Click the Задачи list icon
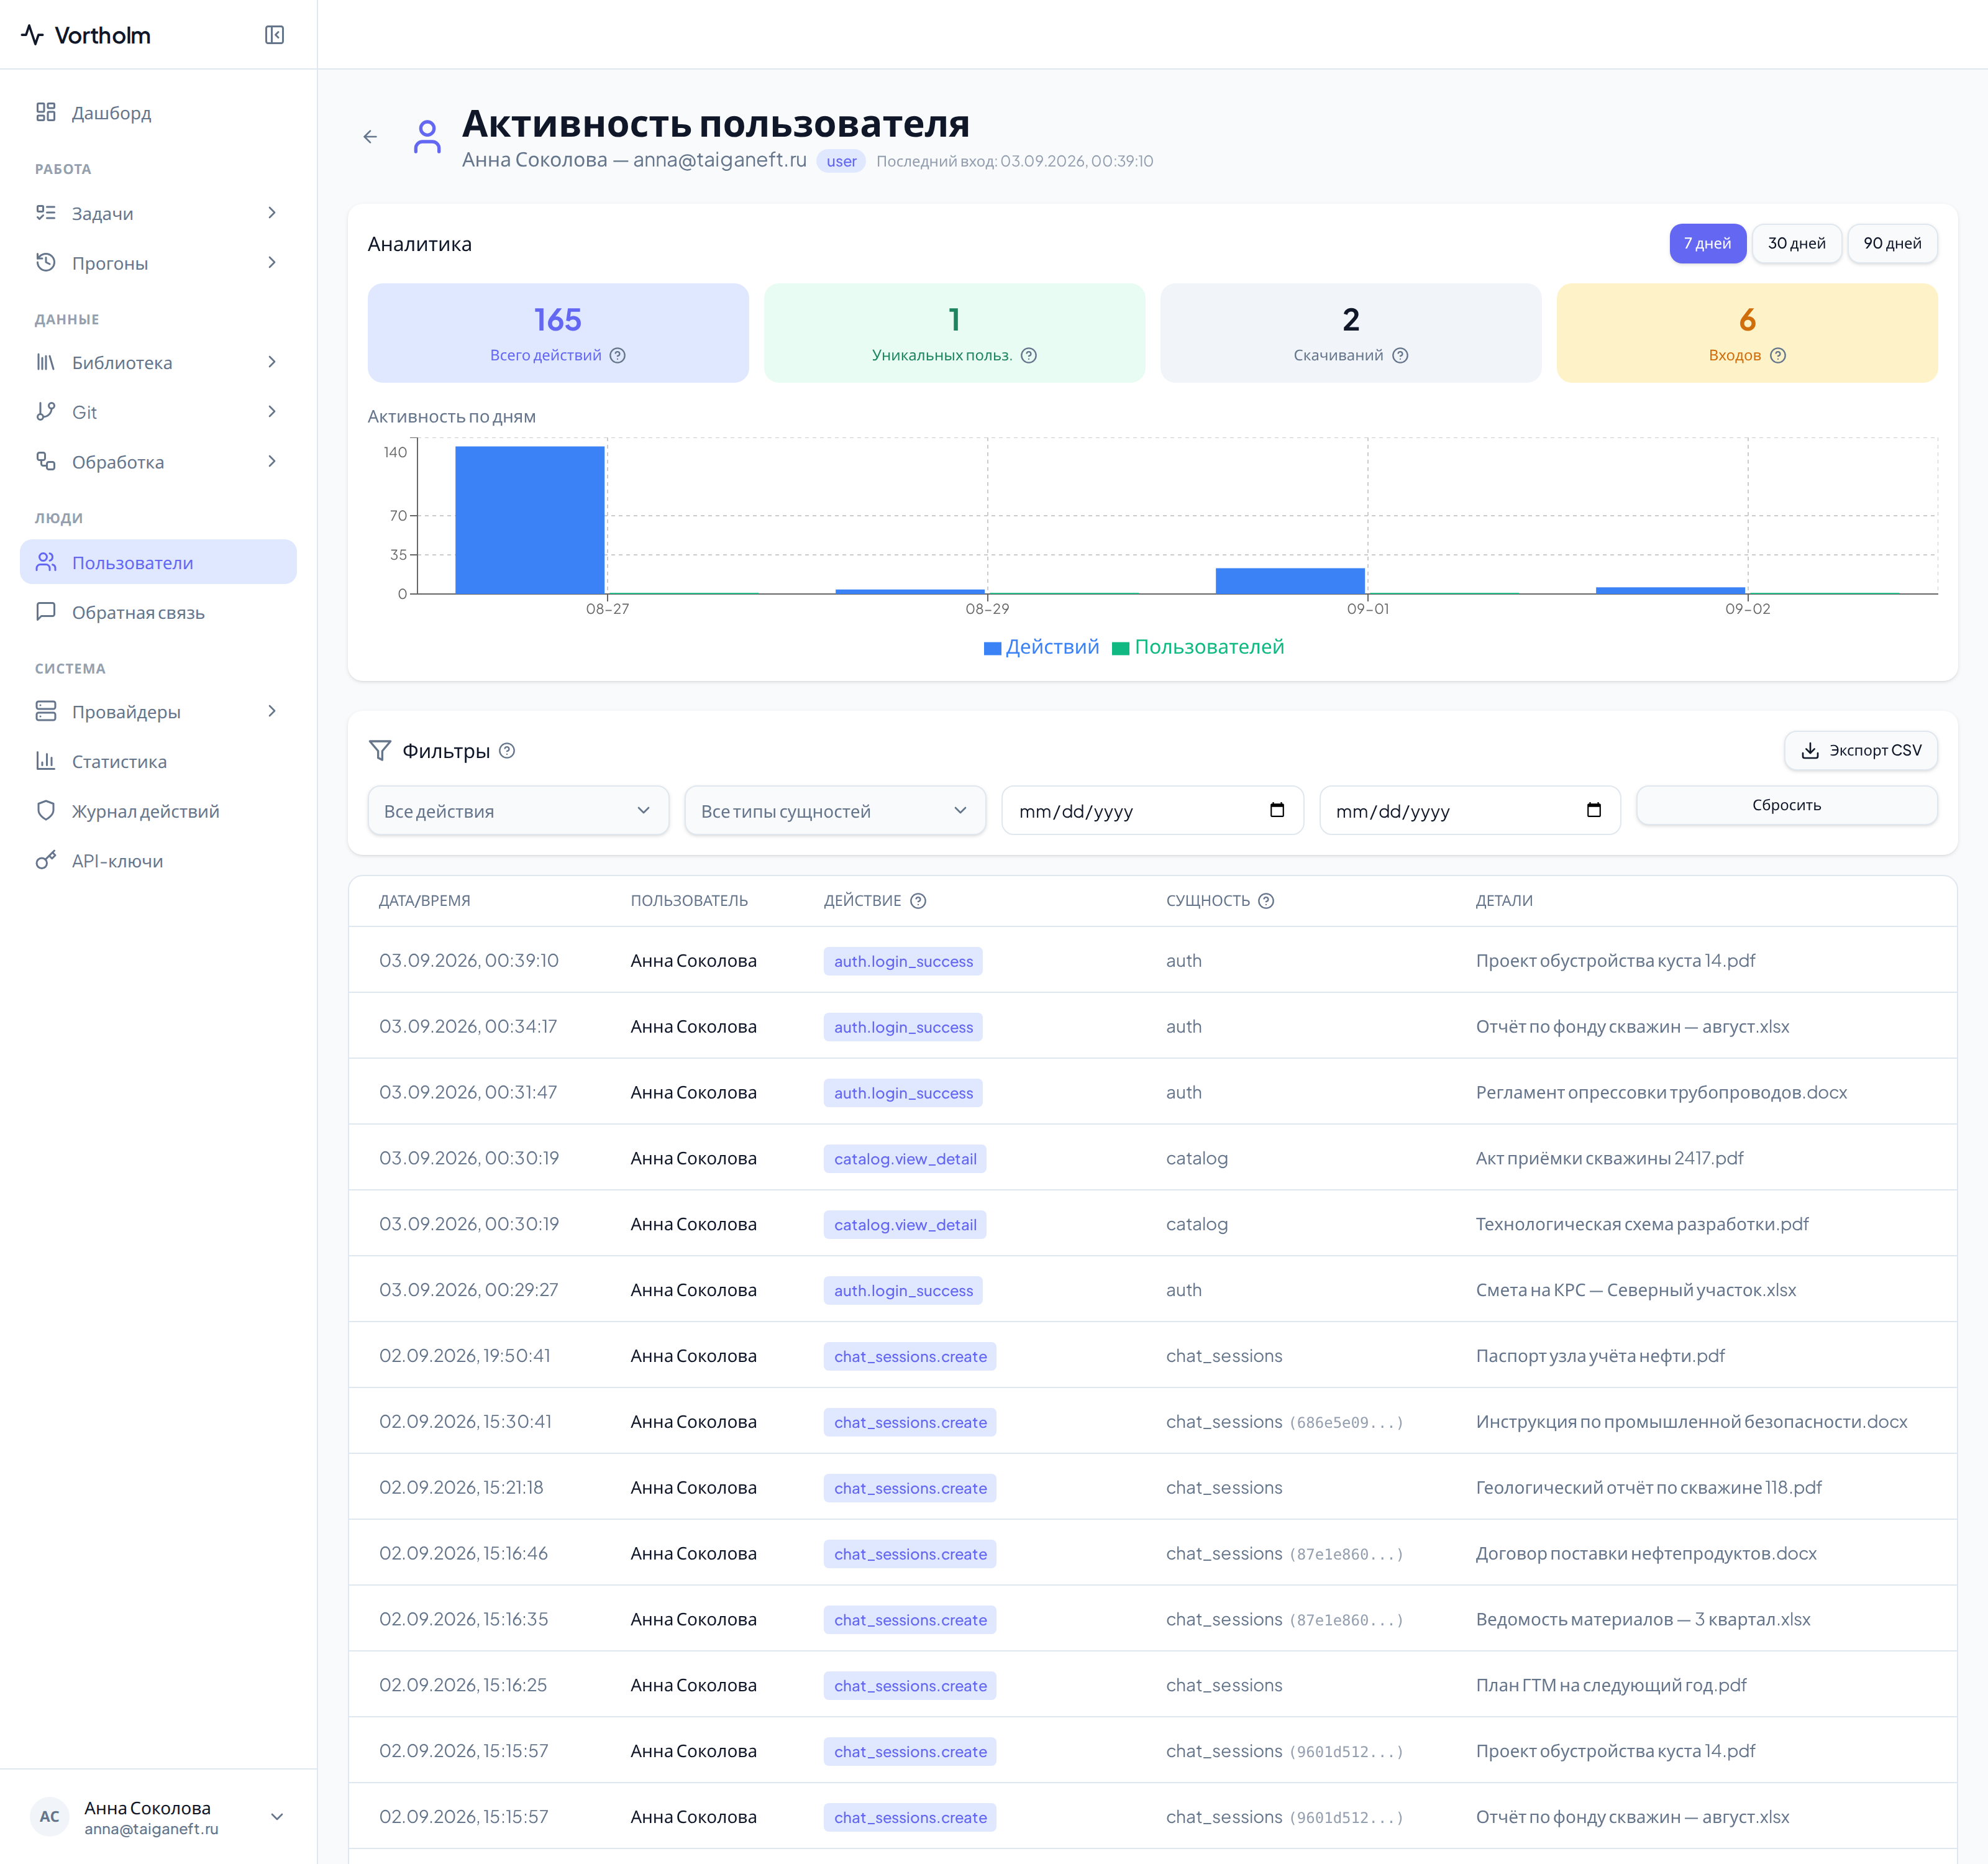This screenshot has height=1864, width=1988. 46,212
